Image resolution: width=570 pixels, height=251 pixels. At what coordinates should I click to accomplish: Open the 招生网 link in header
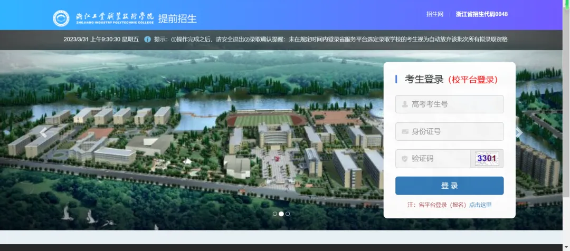click(x=435, y=14)
